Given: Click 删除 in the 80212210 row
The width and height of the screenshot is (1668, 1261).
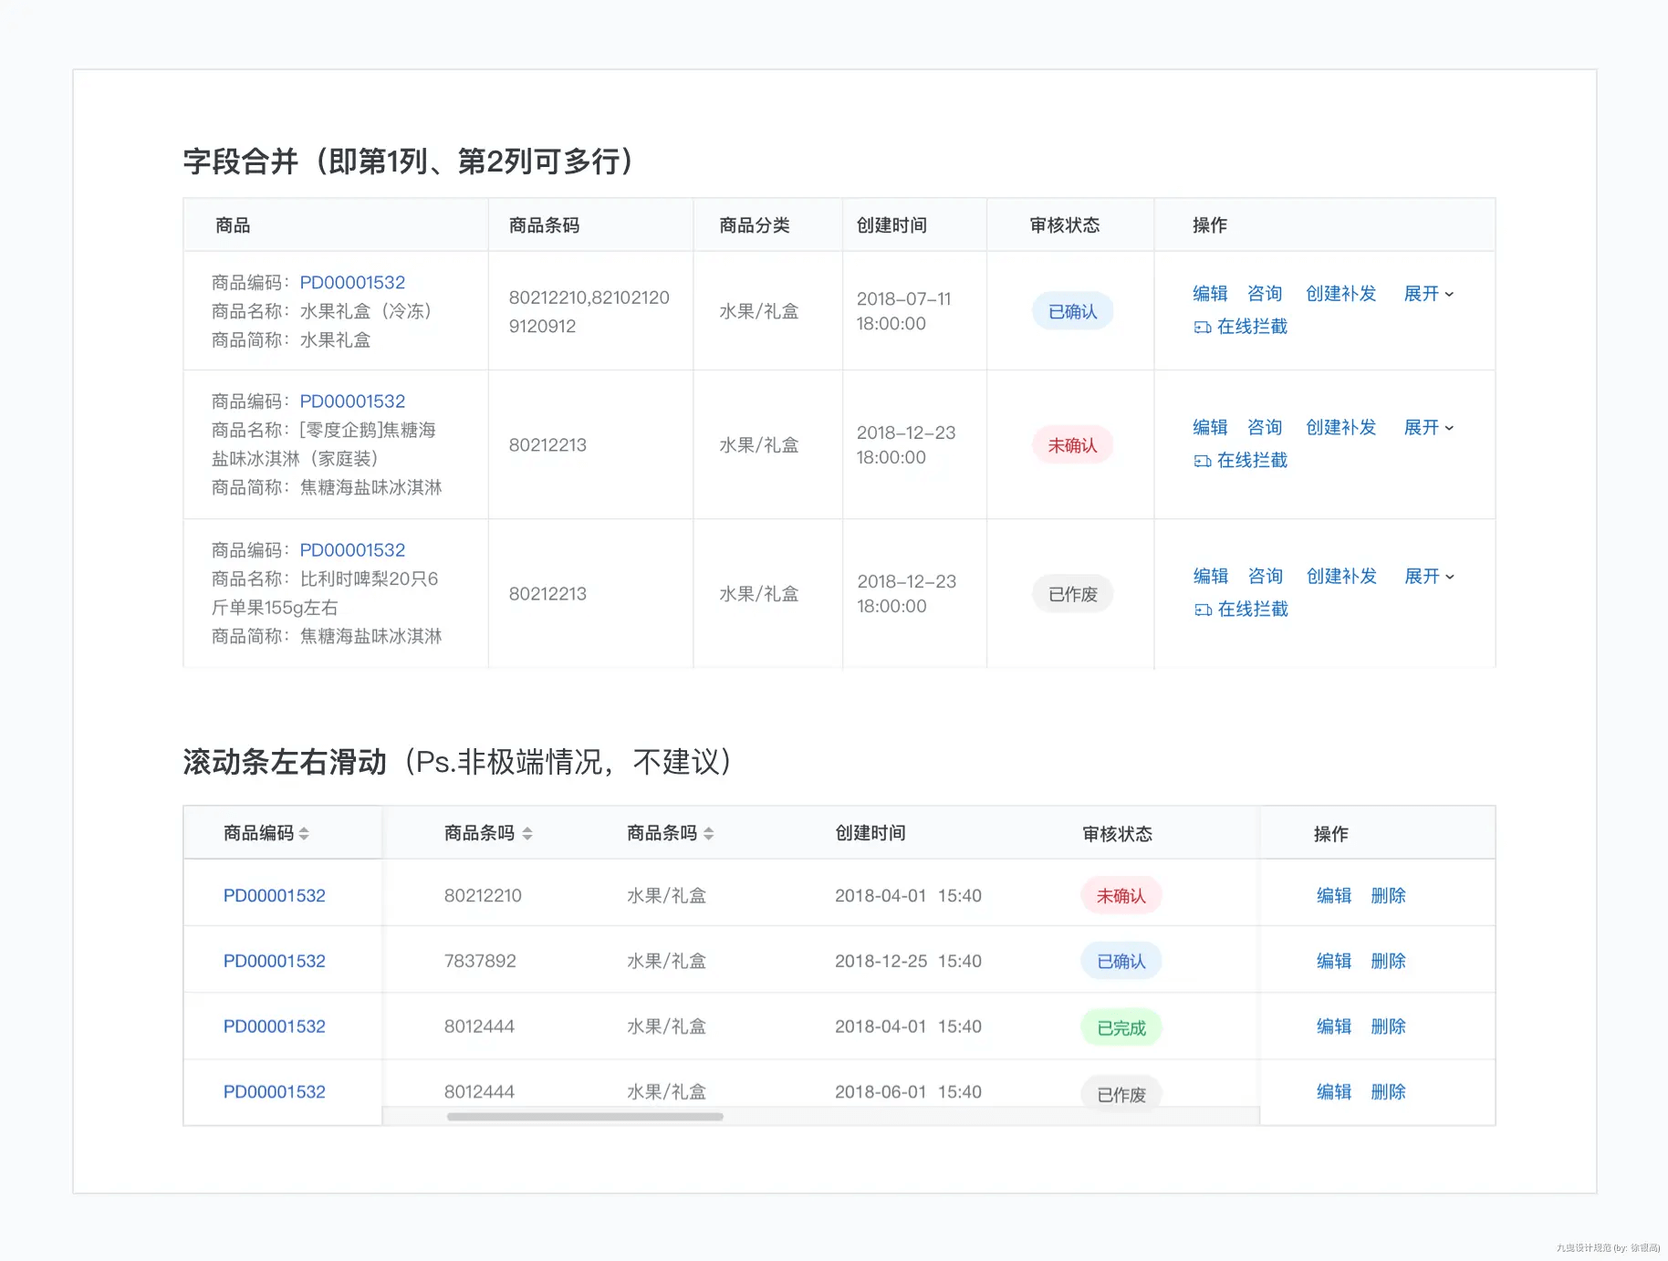Looking at the screenshot, I should click(1389, 896).
